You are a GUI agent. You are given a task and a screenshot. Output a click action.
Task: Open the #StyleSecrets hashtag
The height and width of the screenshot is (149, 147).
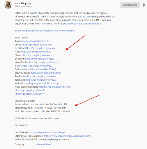point(51,31)
